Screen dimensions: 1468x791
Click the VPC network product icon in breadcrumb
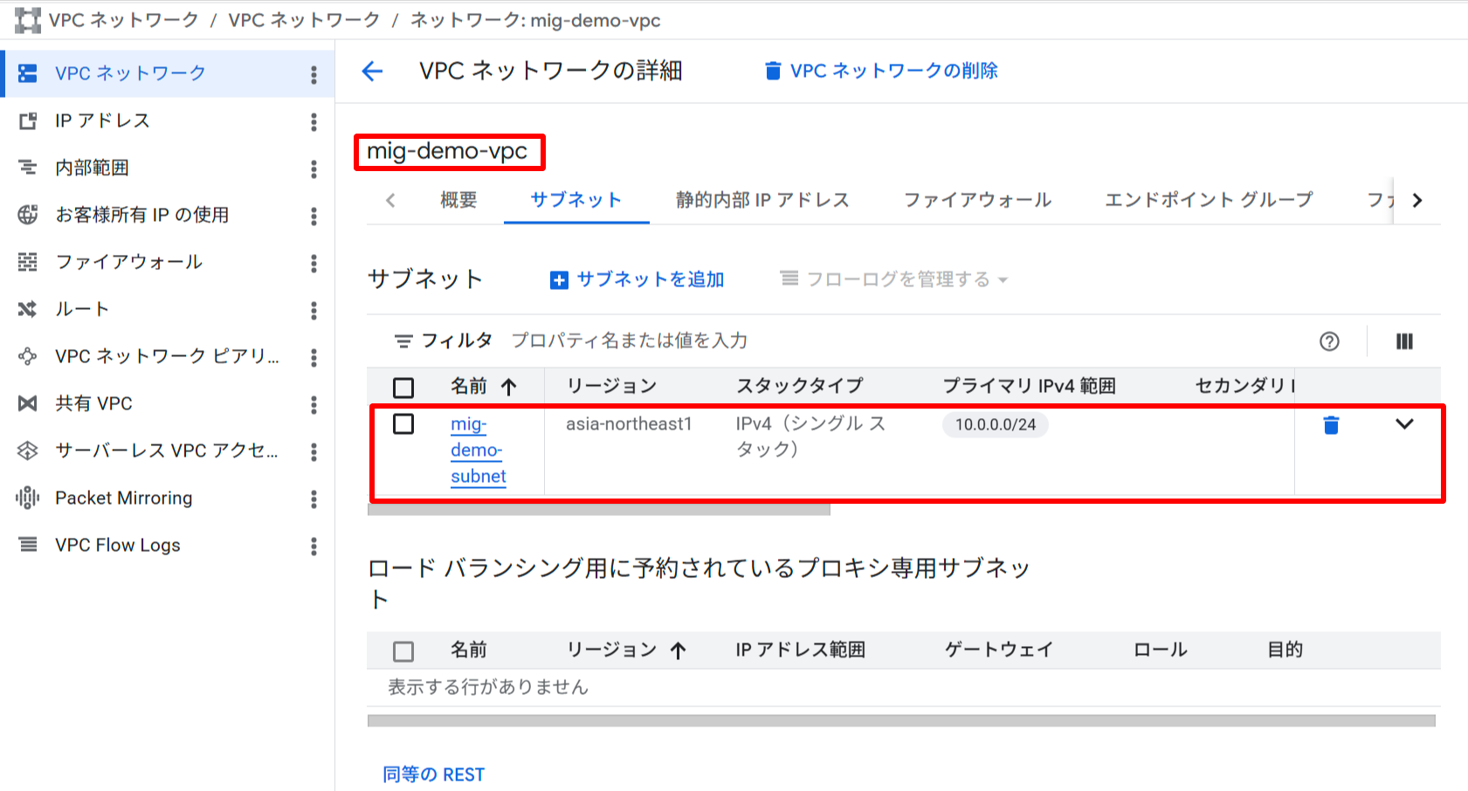[28, 20]
